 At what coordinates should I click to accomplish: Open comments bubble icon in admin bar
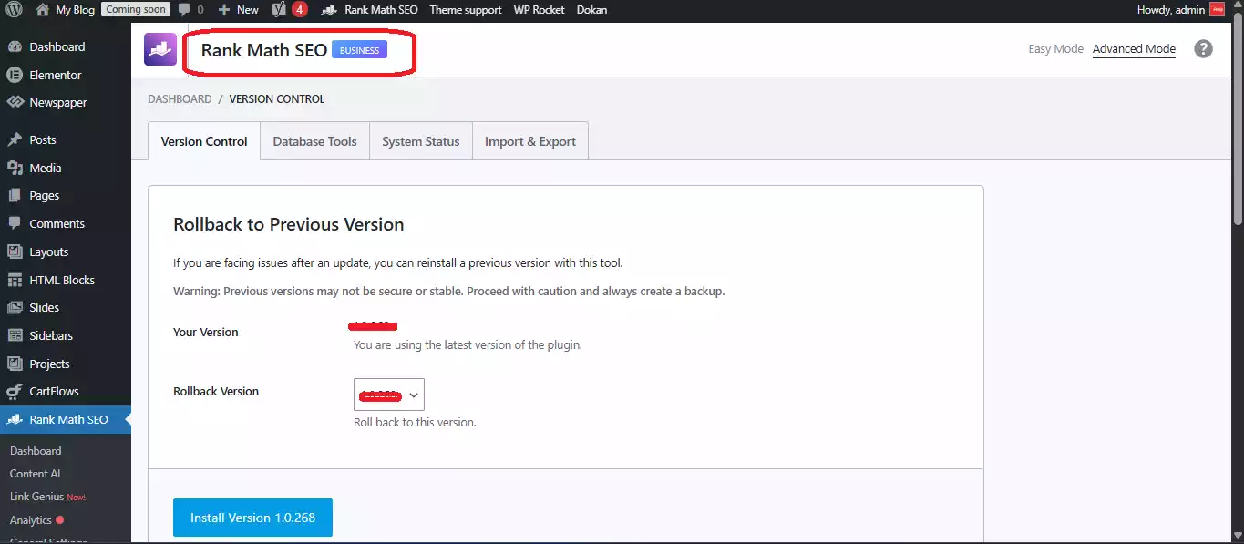coord(185,10)
